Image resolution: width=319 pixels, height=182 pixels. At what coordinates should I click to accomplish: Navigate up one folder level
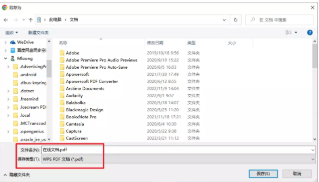pyautogui.click(x=30, y=20)
